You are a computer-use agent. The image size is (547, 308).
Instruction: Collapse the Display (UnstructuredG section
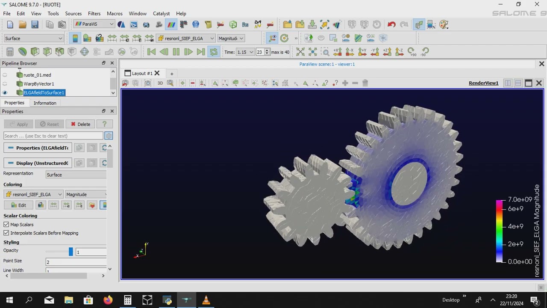tap(38, 163)
